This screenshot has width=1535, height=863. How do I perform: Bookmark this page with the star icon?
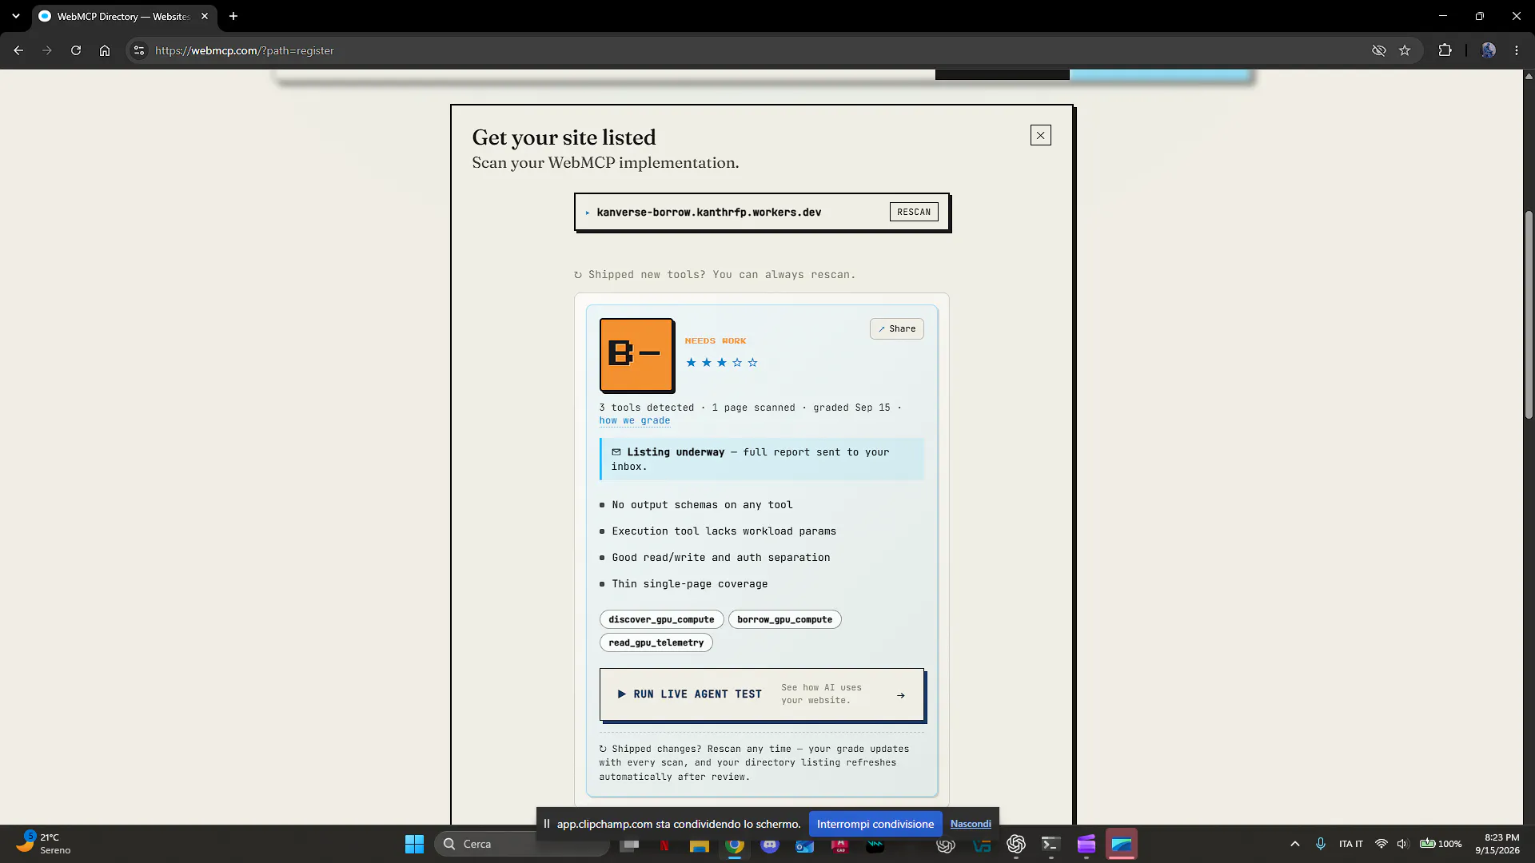pos(1405,50)
